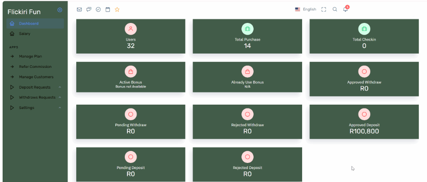This screenshot has height=182, width=427.
Task: Expand the Withdraws Requests submenu
Action: 37,97
